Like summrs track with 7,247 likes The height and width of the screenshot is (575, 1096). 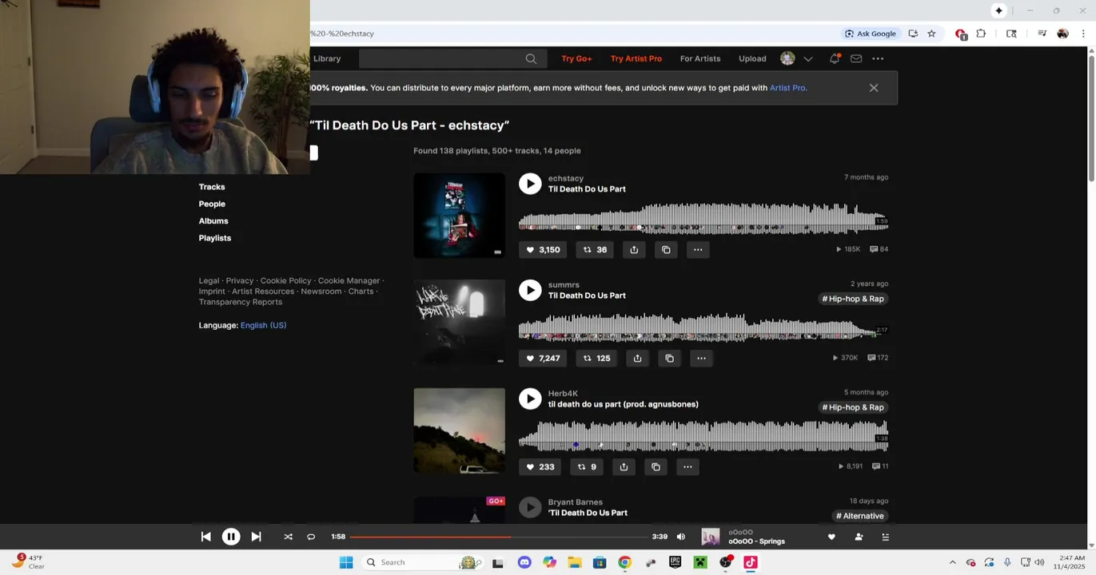pos(543,359)
